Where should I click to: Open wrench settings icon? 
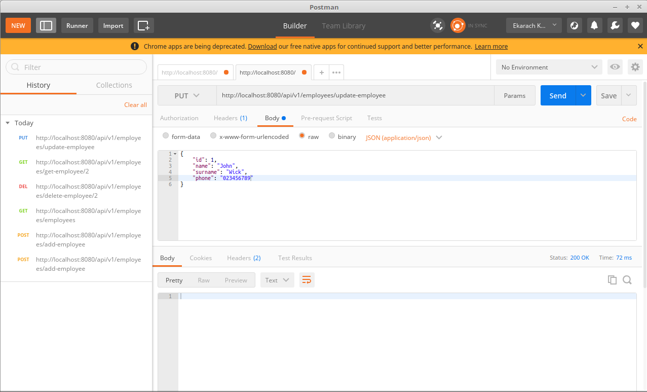point(615,25)
